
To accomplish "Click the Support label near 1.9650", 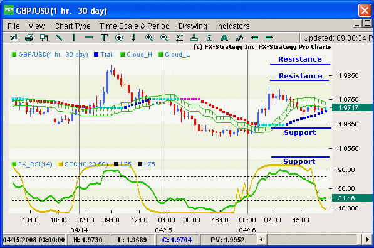I will coord(300,132).
